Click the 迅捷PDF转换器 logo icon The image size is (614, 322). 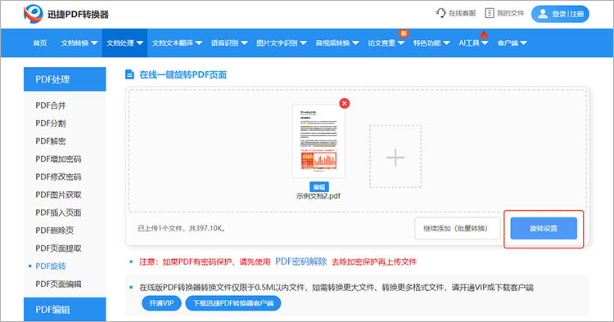pos(34,14)
